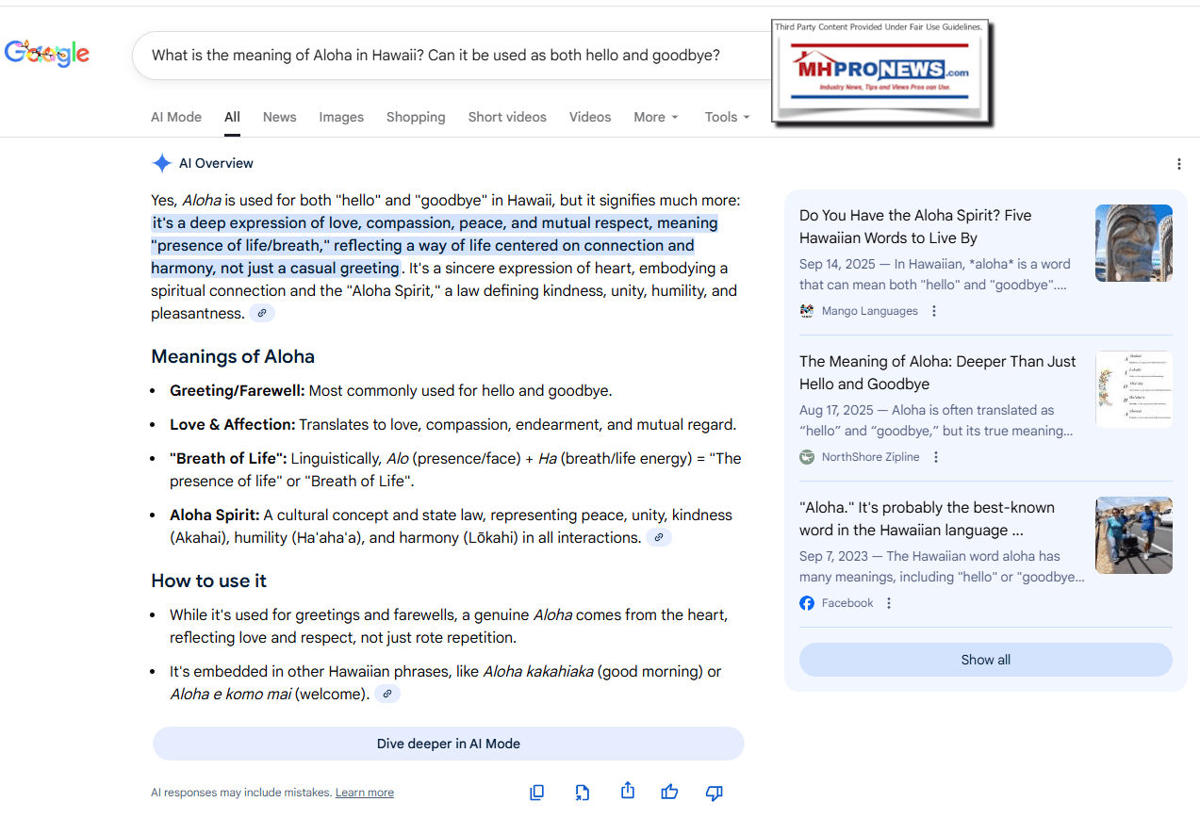1200x818 pixels.
Task: Click the export document icon
Action: pyautogui.click(x=583, y=793)
